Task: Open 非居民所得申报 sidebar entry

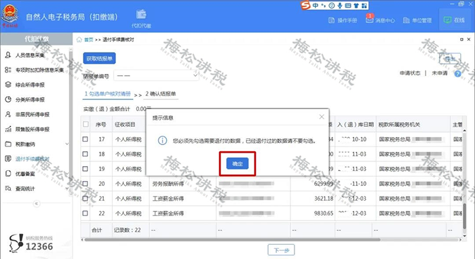Action: 33,115
